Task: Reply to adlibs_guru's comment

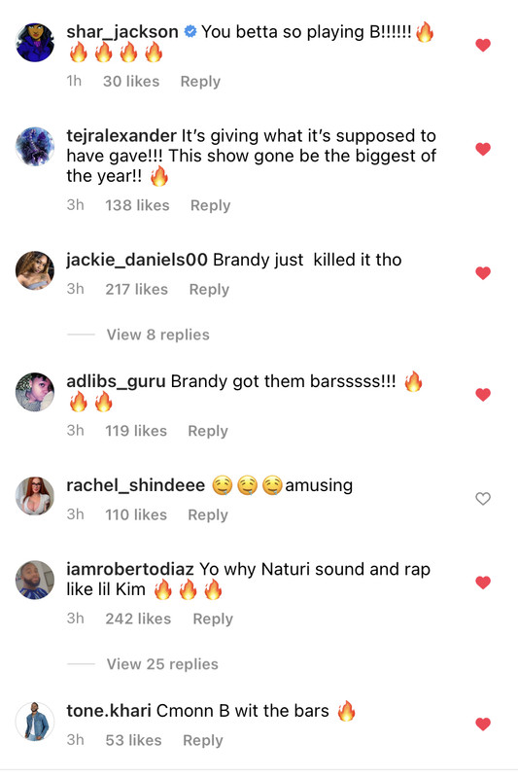Action: click(208, 431)
